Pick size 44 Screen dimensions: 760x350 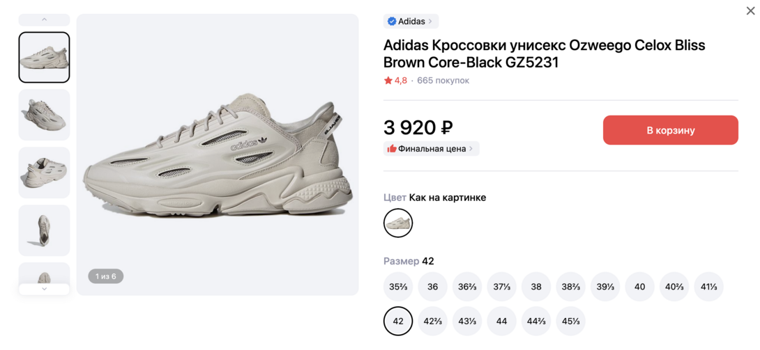tap(502, 321)
